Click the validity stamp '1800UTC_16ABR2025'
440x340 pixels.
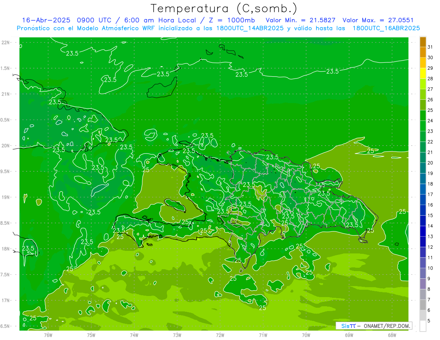pyautogui.click(x=386, y=28)
